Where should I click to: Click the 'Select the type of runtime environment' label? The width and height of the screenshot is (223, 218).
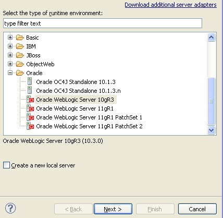[53, 13]
